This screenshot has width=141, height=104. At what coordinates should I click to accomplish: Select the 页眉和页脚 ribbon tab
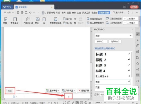click(104, 12)
